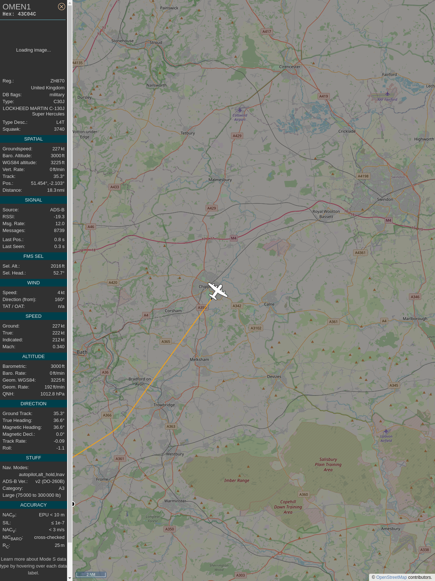
Task: Select the white C-130J aircraft icon on the map
Action: [217, 291]
